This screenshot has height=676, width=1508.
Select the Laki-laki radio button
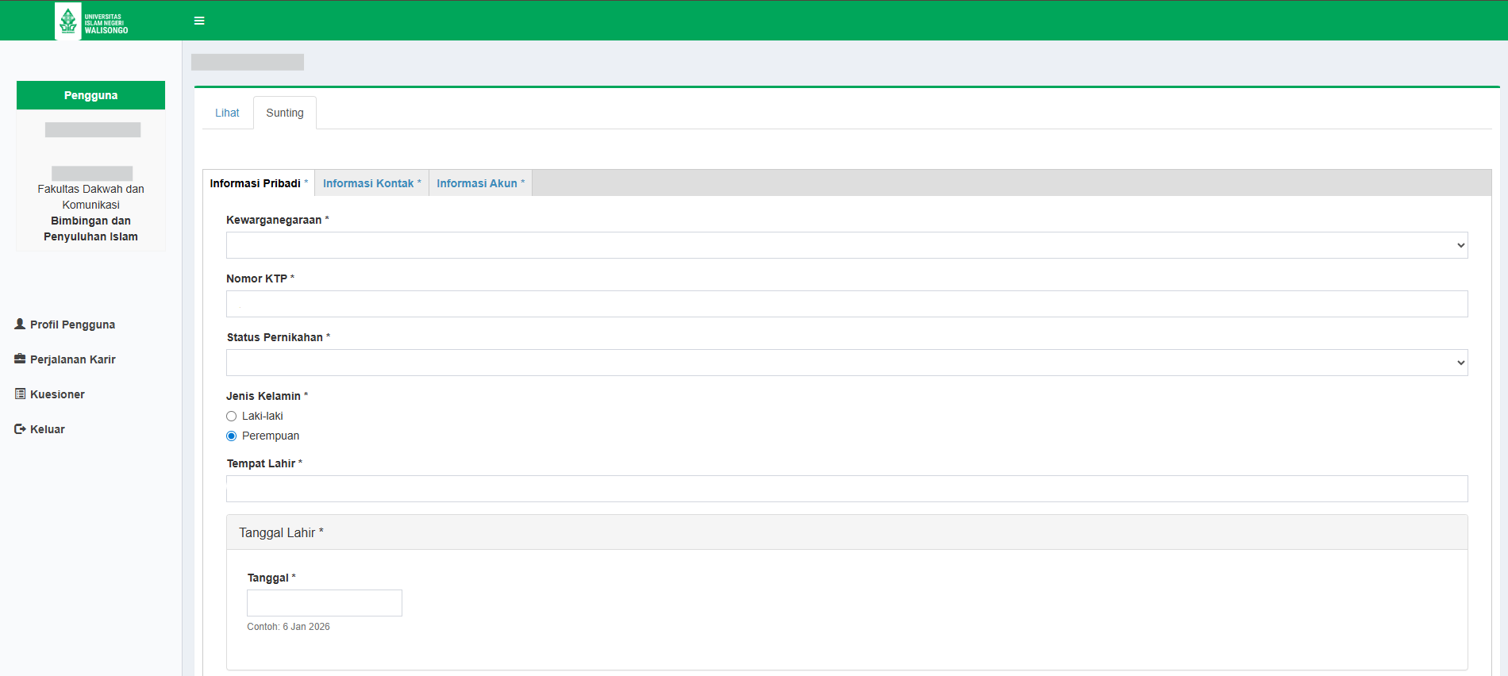tap(232, 416)
